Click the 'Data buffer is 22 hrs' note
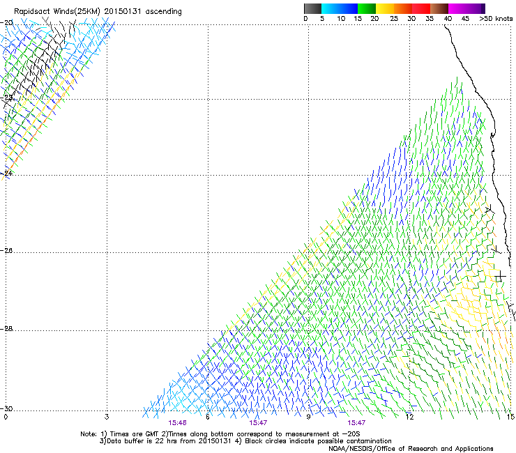Viewport: 516px width, 453px height. tap(143, 441)
